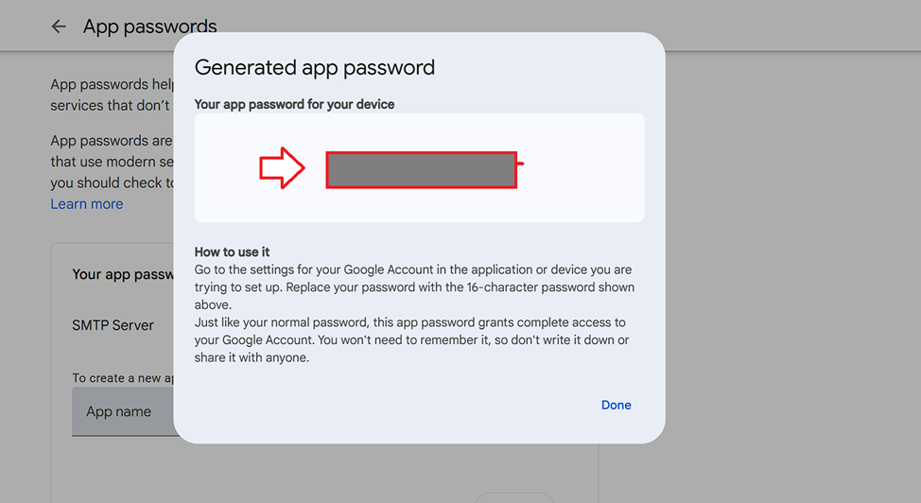Image resolution: width=921 pixels, height=503 pixels.
Task: Click the grey redacted password box
Action: 421,170
